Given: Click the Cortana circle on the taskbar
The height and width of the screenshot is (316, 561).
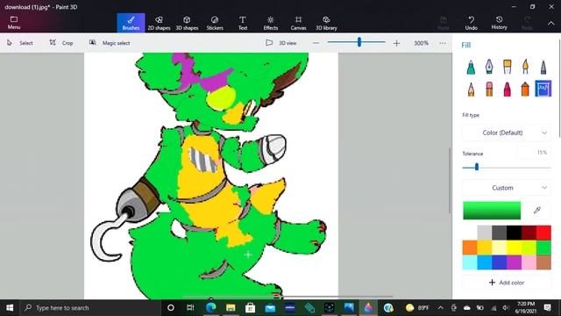Looking at the screenshot, I should pos(171,307).
